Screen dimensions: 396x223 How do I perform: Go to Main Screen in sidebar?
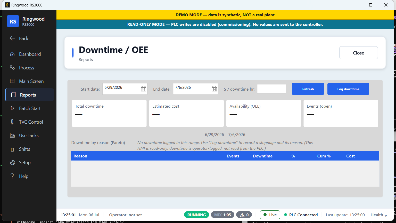point(29,81)
